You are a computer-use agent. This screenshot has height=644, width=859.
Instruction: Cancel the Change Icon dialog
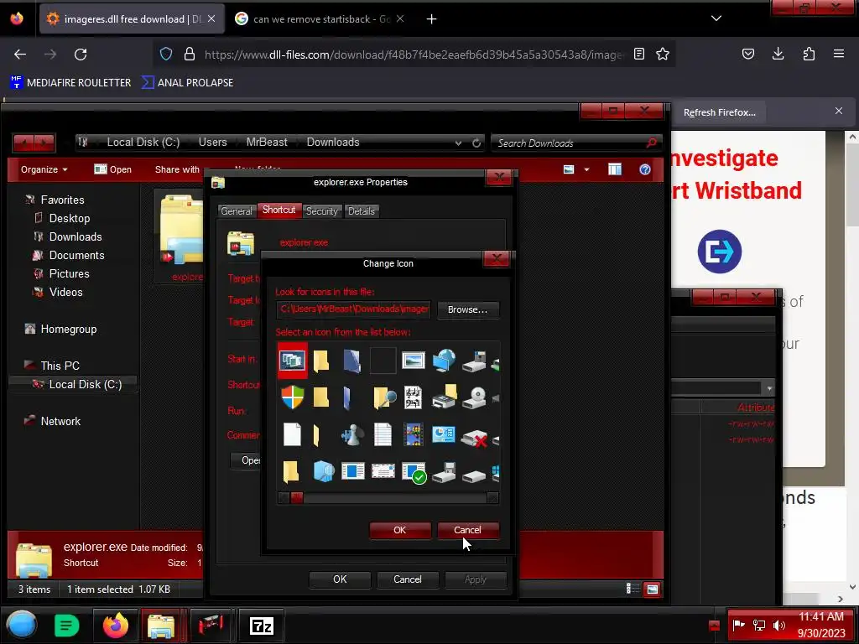click(467, 530)
